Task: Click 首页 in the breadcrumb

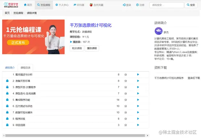Action: point(7,13)
